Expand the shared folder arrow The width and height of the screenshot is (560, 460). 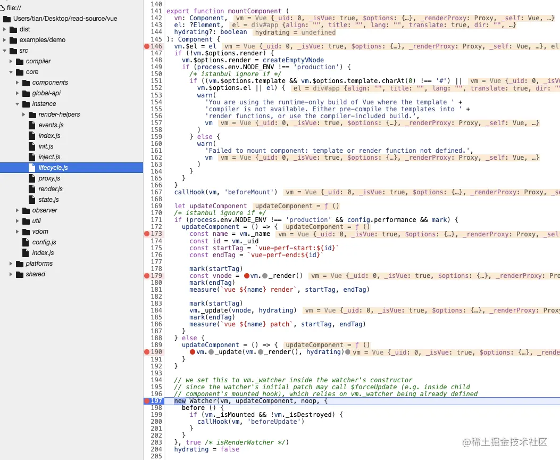[11, 274]
